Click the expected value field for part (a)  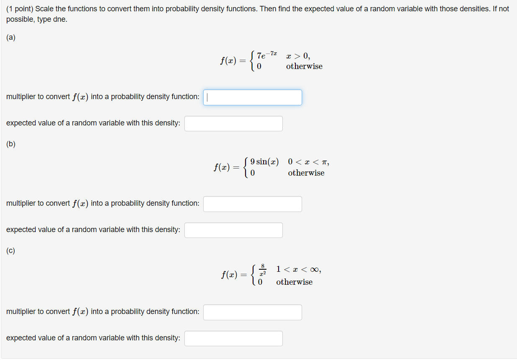click(x=233, y=123)
